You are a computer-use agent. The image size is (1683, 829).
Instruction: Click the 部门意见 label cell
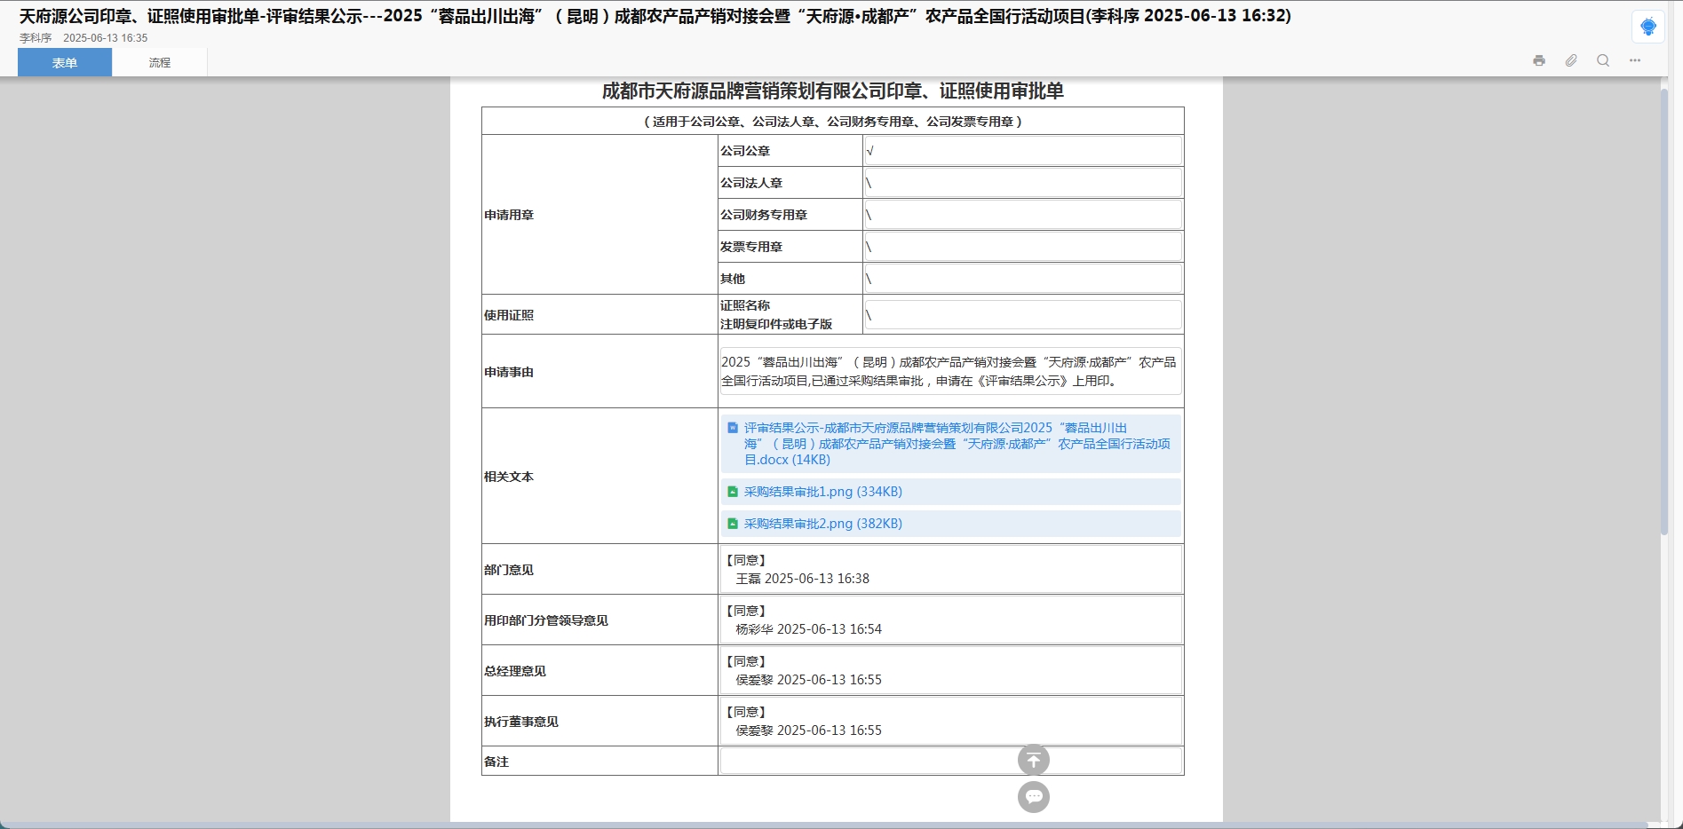tap(599, 570)
